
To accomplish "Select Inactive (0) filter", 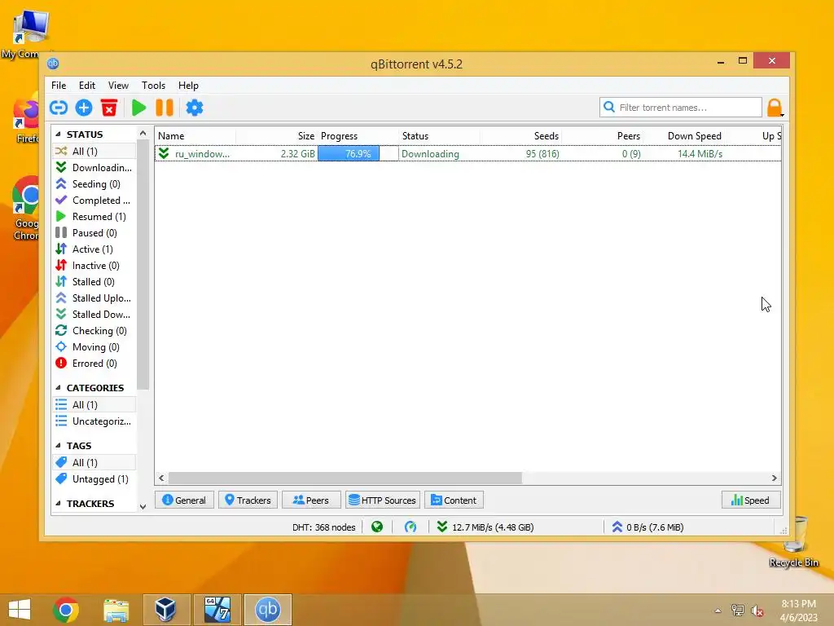I will pos(94,266).
